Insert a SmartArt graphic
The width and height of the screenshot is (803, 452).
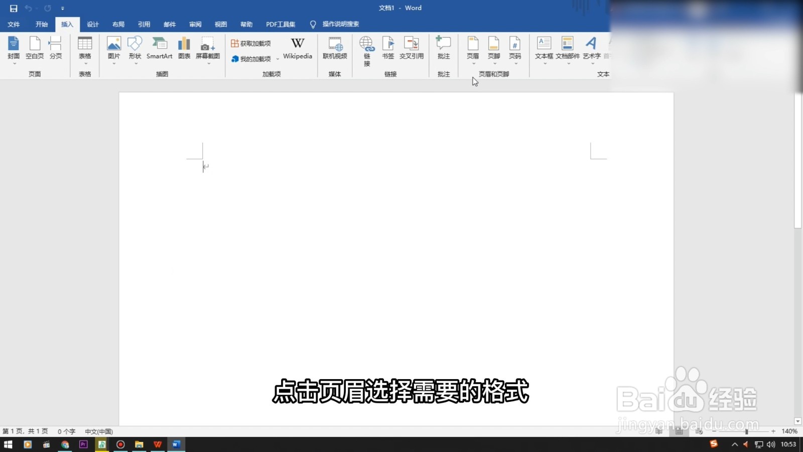click(159, 48)
